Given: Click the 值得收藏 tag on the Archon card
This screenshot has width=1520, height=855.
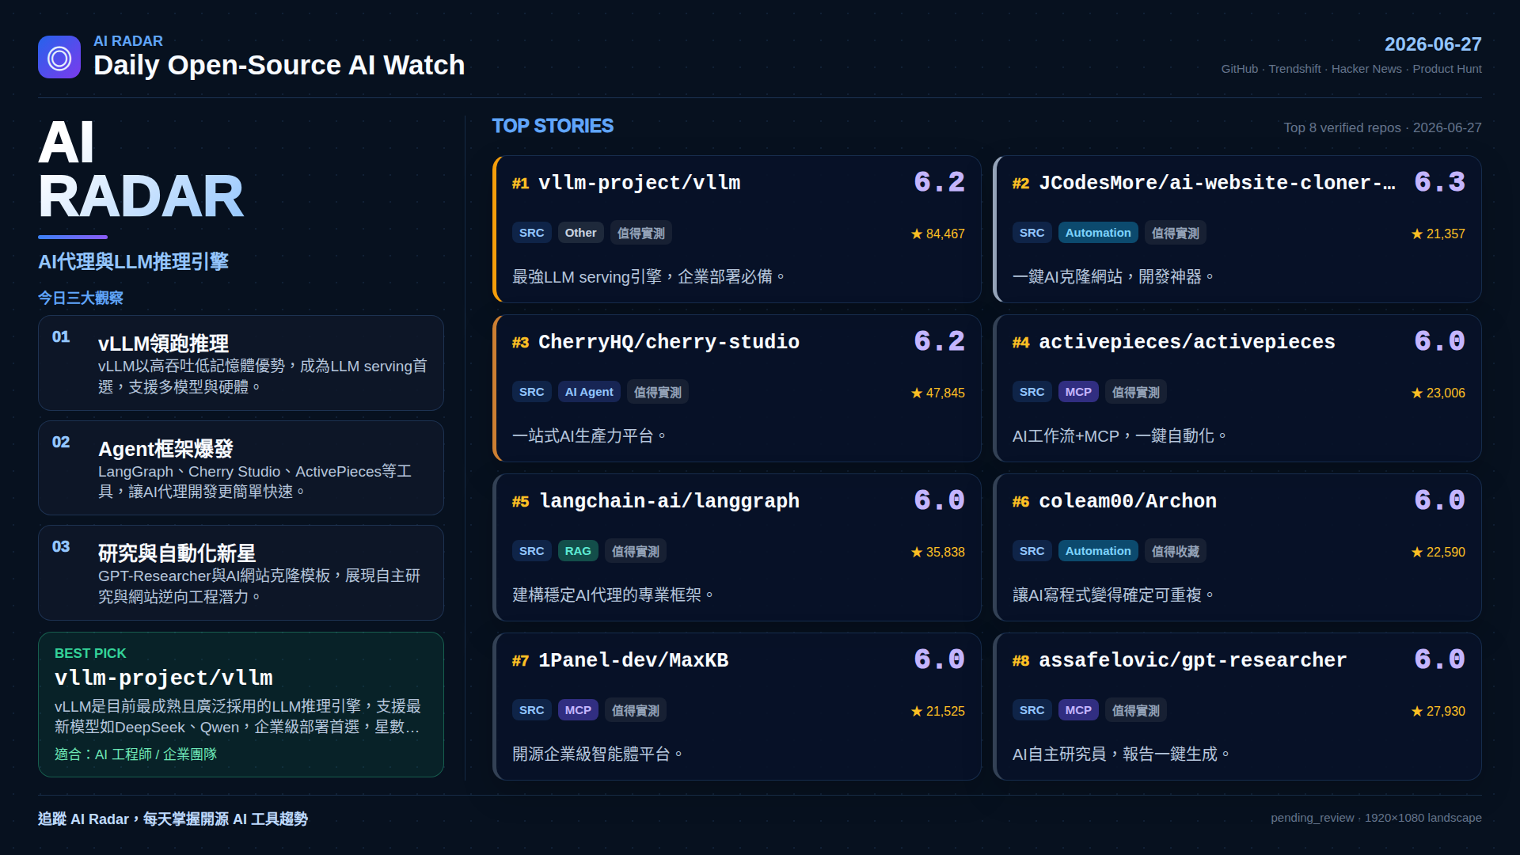Looking at the screenshot, I should (1175, 551).
